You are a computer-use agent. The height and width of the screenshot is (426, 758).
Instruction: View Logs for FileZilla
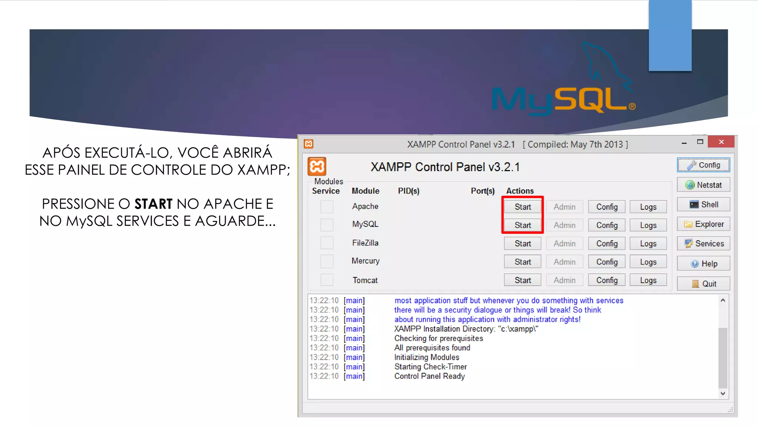(648, 244)
